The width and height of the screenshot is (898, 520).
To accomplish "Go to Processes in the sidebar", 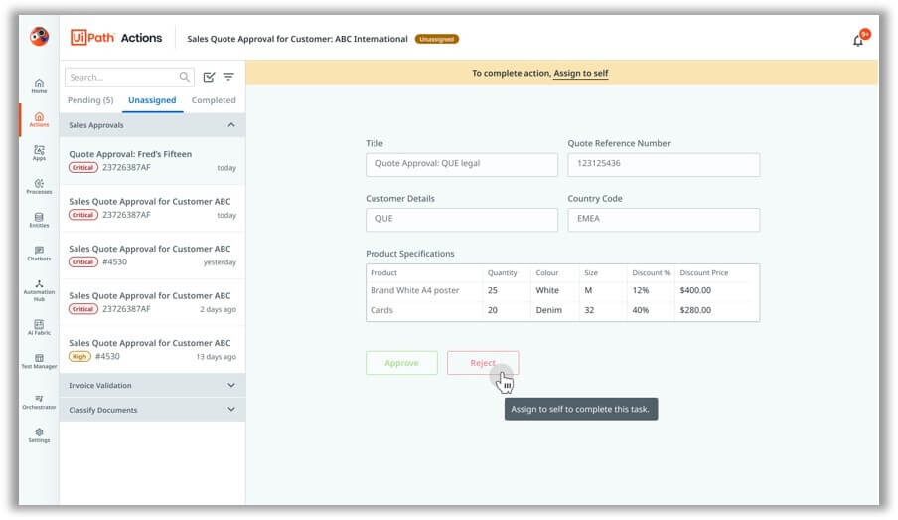I will (39, 186).
